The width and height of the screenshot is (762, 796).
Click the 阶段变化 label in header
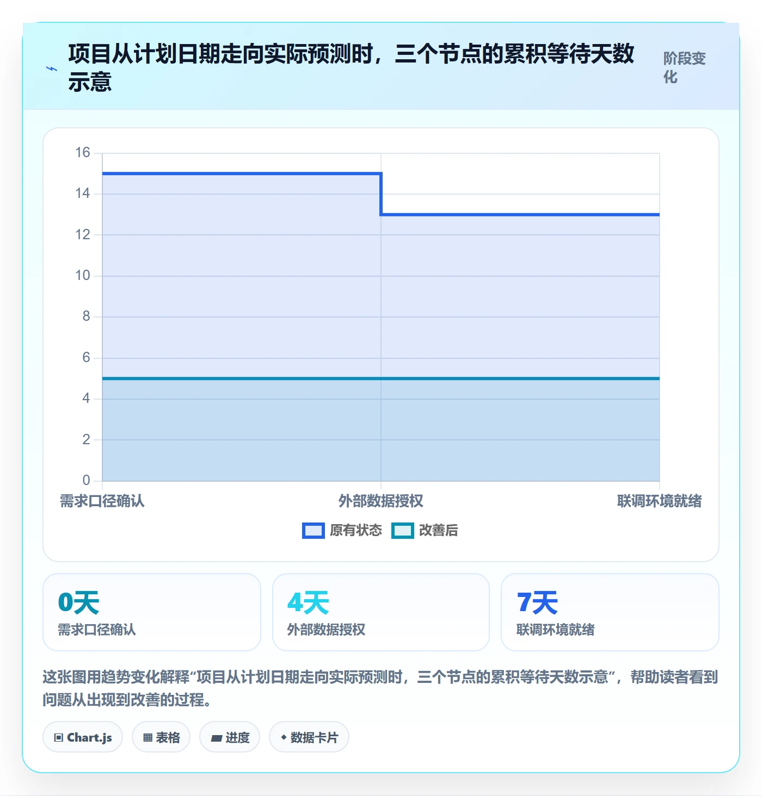(x=684, y=67)
